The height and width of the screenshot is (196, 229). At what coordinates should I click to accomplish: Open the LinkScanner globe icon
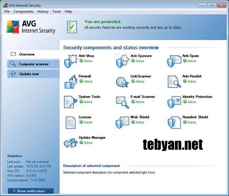pos(122,82)
